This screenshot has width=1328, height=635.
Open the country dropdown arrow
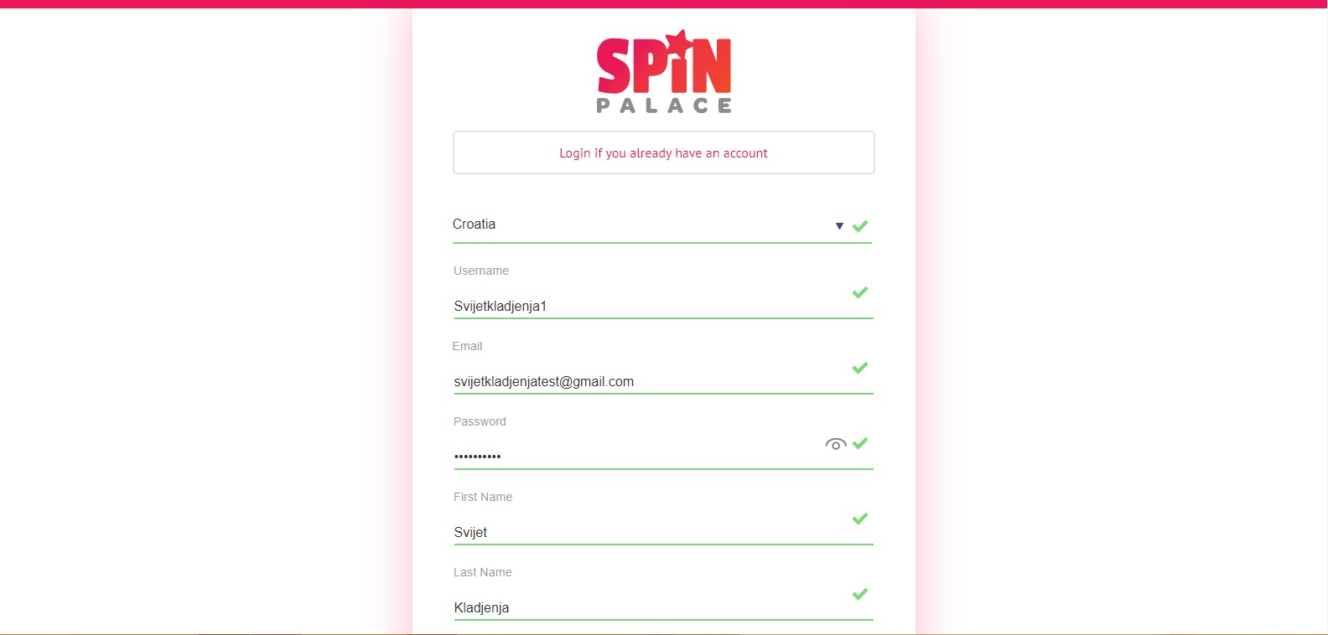coord(839,226)
